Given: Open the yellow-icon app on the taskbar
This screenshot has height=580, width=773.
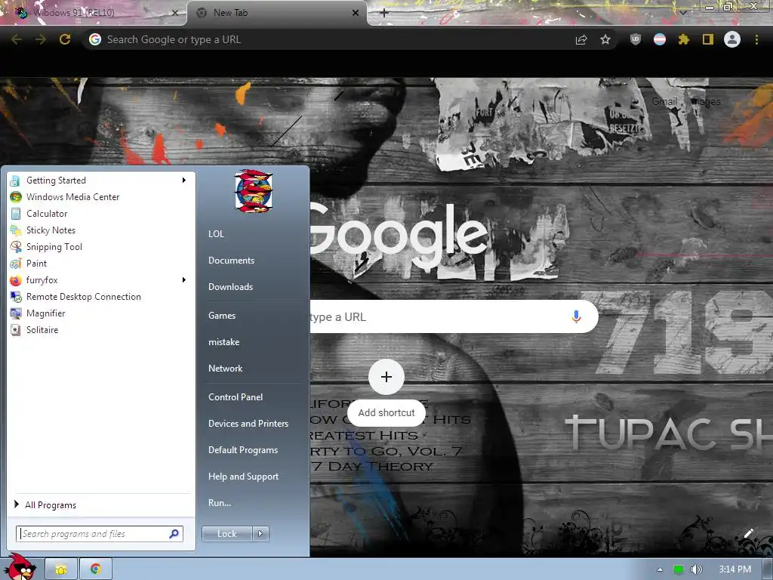Looking at the screenshot, I should [61, 569].
